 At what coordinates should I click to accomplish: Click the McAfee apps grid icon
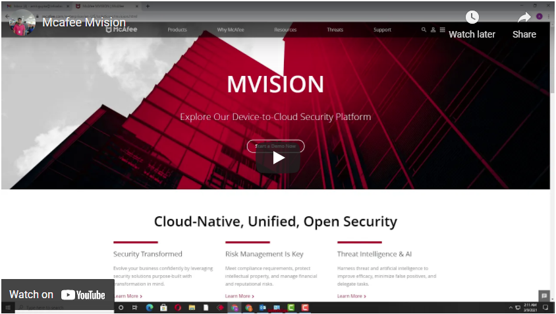[x=442, y=30]
